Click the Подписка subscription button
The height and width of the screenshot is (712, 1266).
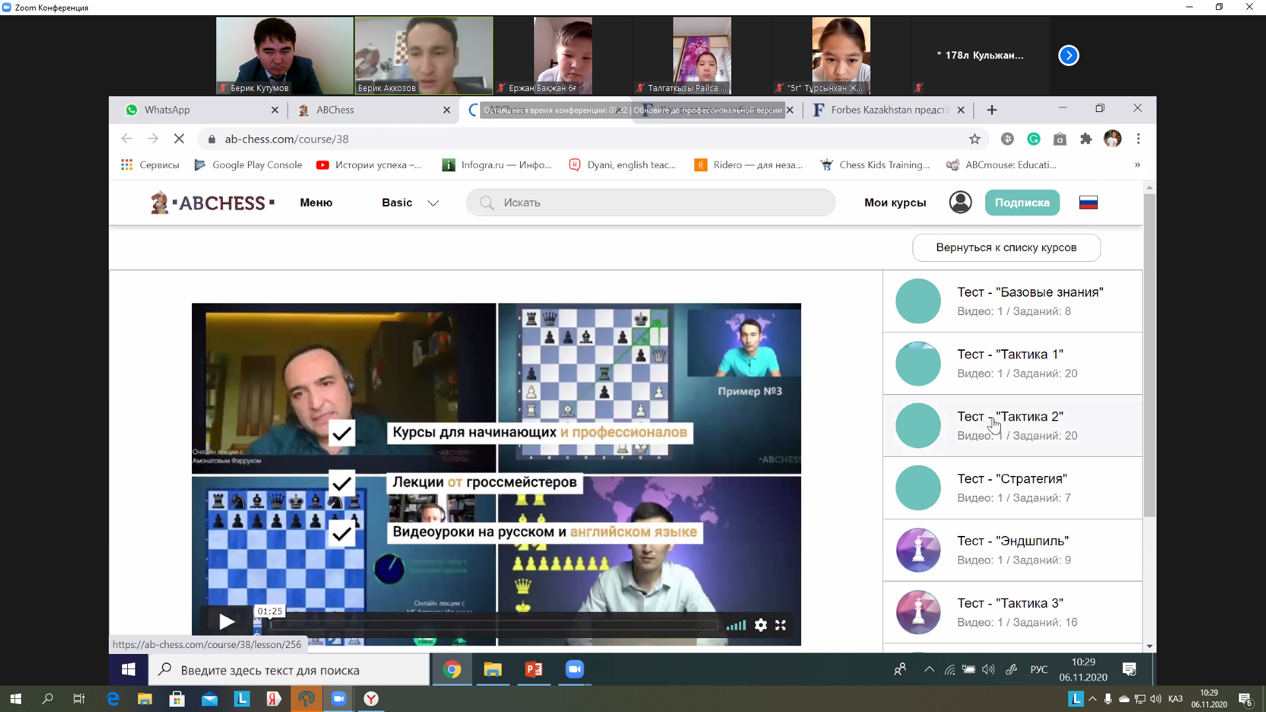[1021, 202]
